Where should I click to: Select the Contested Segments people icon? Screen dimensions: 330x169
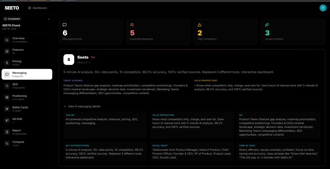[x=132, y=25]
